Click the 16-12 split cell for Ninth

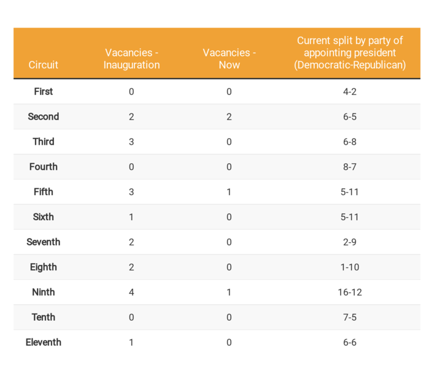tap(350, 292)
